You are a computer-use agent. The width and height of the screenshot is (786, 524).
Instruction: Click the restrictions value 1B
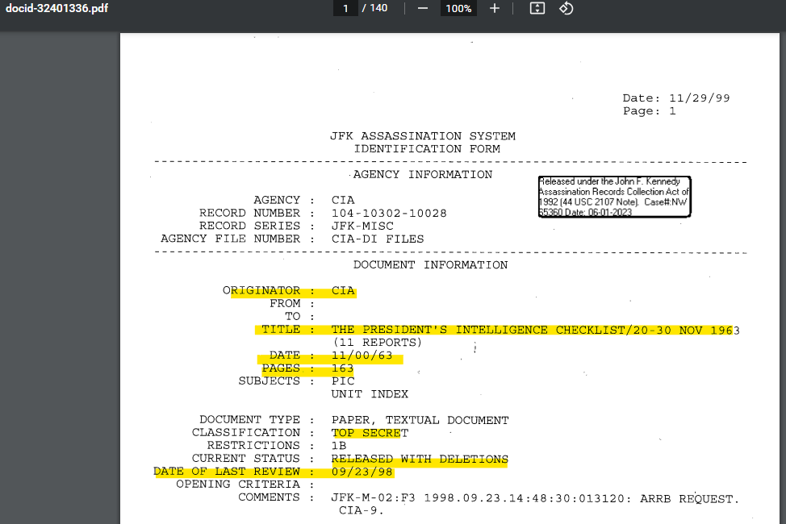pos(339,446)
